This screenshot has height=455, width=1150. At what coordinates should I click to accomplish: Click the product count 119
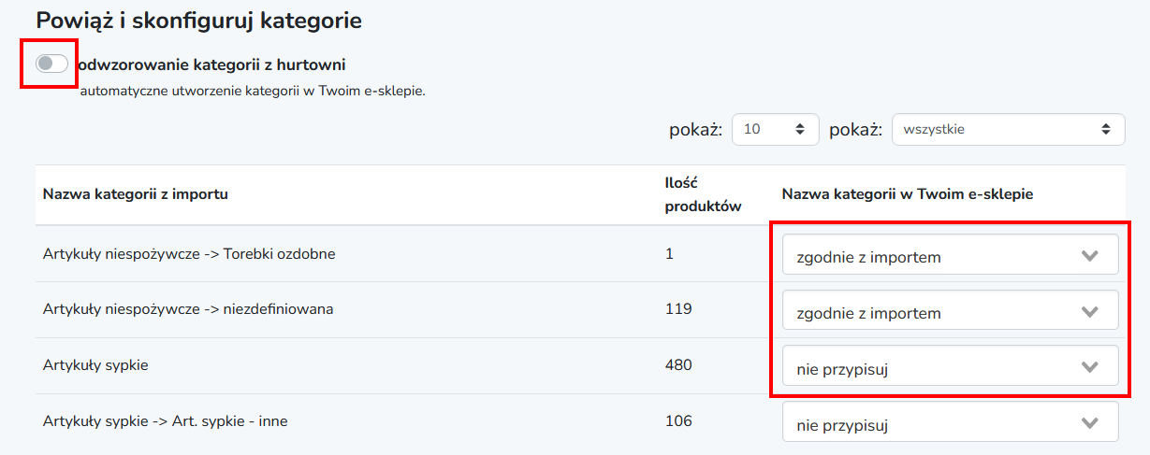point(678,308)
